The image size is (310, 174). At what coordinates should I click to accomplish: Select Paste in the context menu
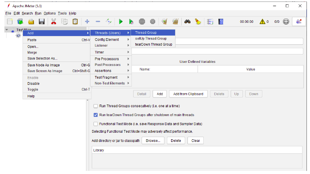[x=57, y=40]
